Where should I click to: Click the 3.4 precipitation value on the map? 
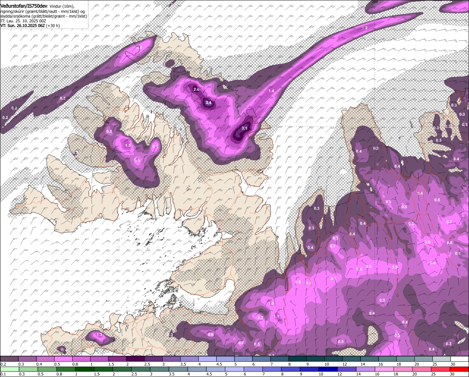(x=208, y=103)
